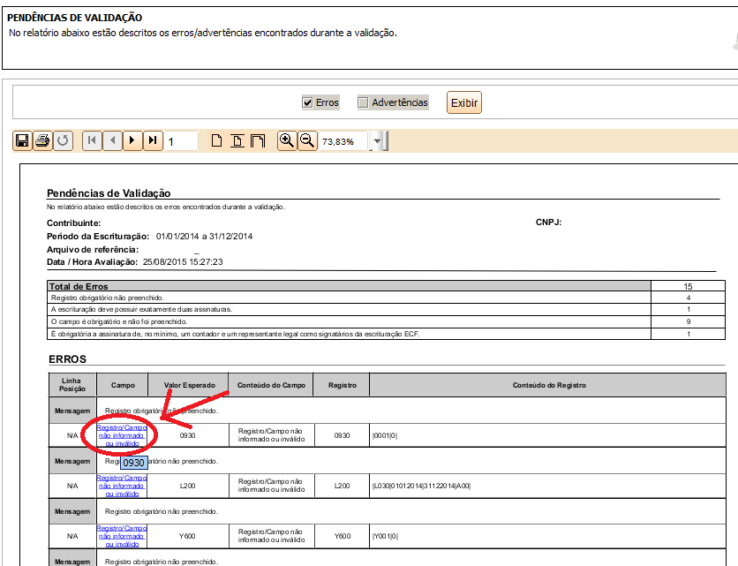Zoom in on the report
The image size is (738, 566).
click(287, 140)
